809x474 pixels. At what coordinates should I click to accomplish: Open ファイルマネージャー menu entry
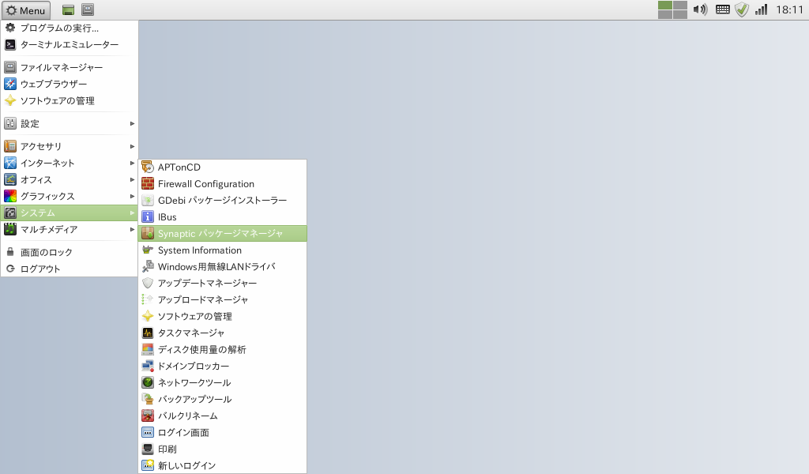pos(70,67)
